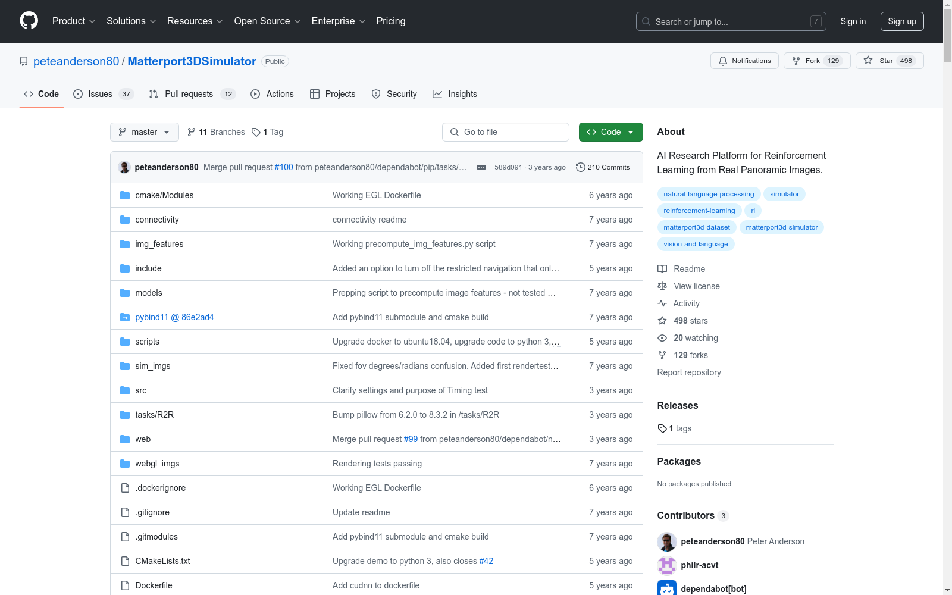Click the Activity pulse icon

tap(662, 303)
